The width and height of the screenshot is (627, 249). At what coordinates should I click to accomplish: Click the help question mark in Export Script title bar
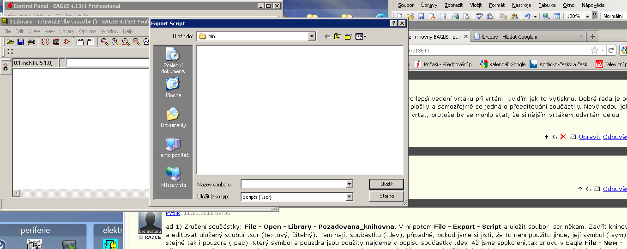(393, 23)
